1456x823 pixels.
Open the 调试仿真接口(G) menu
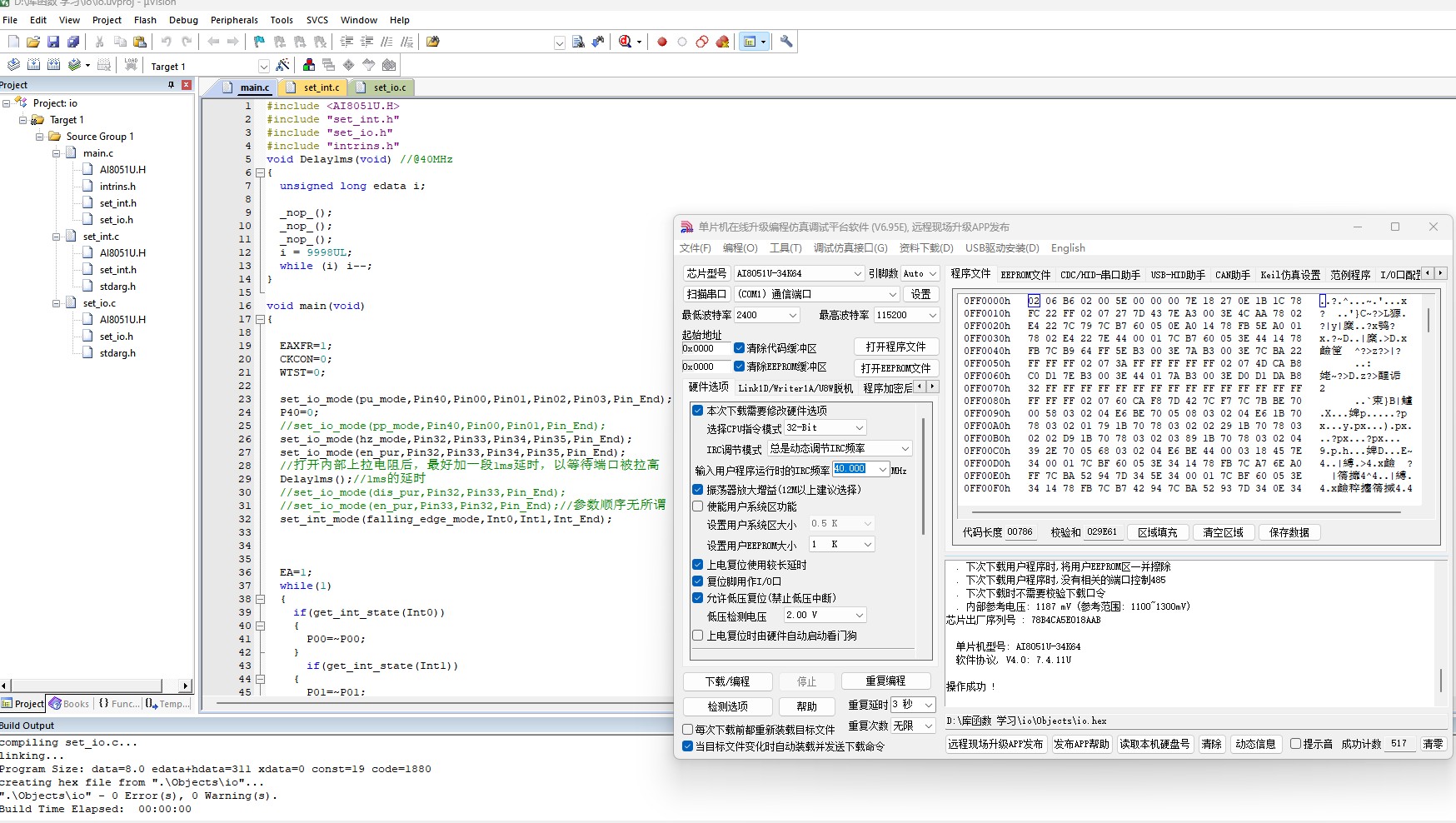(x=850, y=248)
